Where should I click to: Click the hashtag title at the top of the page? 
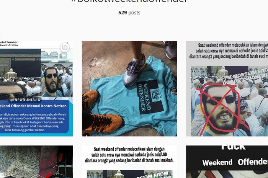click(x=129, y=2)
